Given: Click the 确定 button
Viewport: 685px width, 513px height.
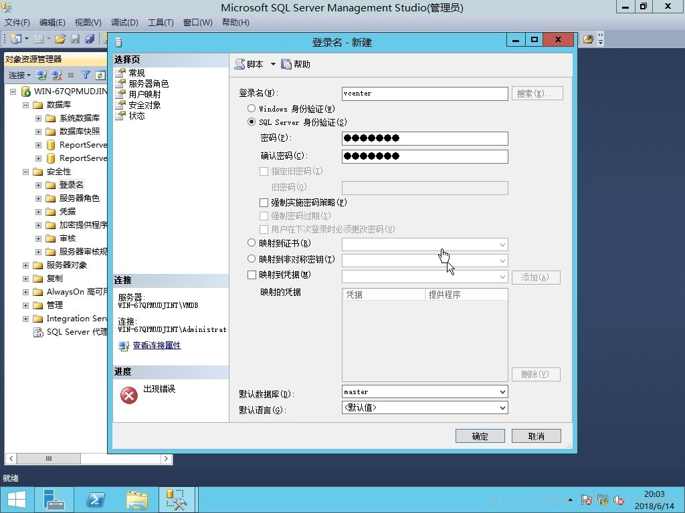Looking at the screenshot, I should 480,436.
